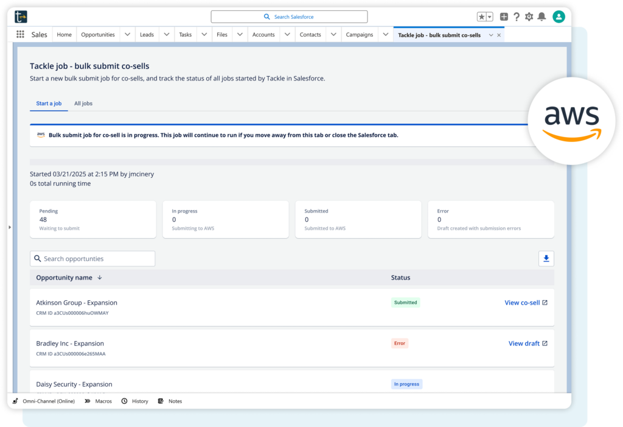Viewport: 623px width, 427px height.
Task: Select the Bradley Inc - Expansion row
Action: [x=292, y=348]
